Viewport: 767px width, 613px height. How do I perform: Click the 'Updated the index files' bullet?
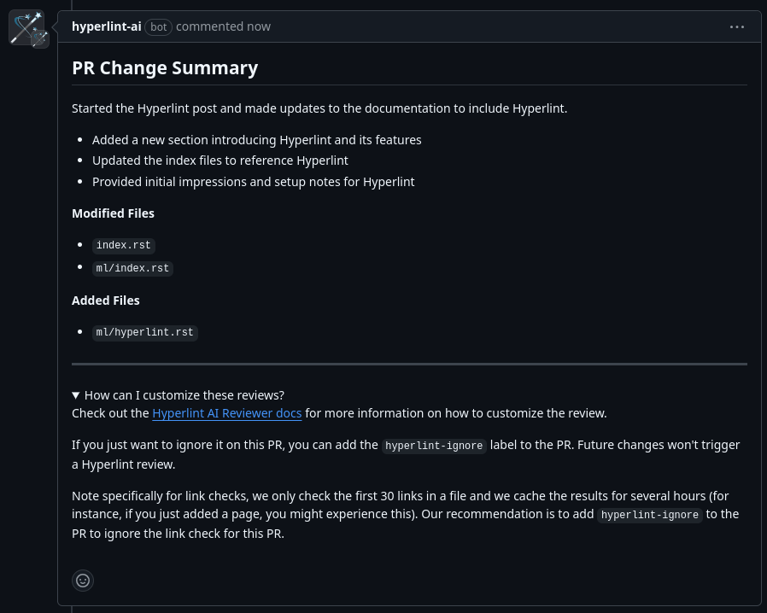click(x=220, y=161)
